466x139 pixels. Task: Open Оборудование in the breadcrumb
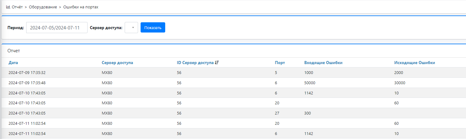pyautogui.click(x=43, y=7)
